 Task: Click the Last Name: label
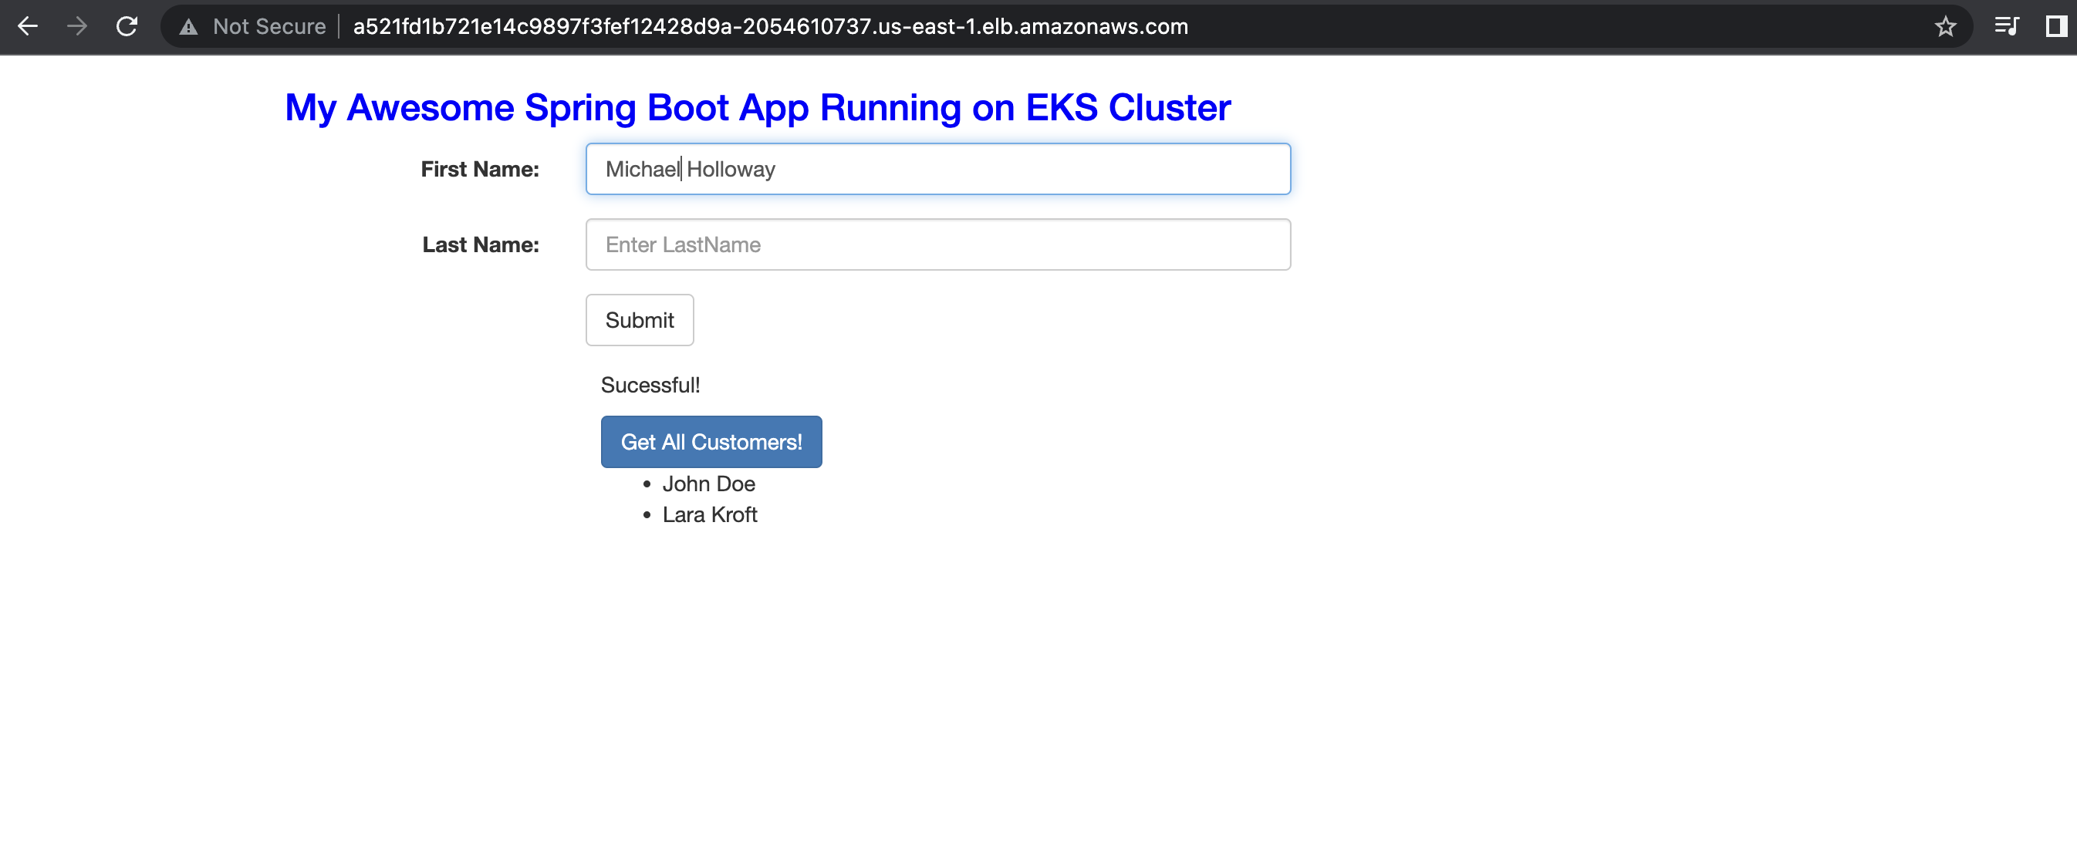[x=481, y=245]
